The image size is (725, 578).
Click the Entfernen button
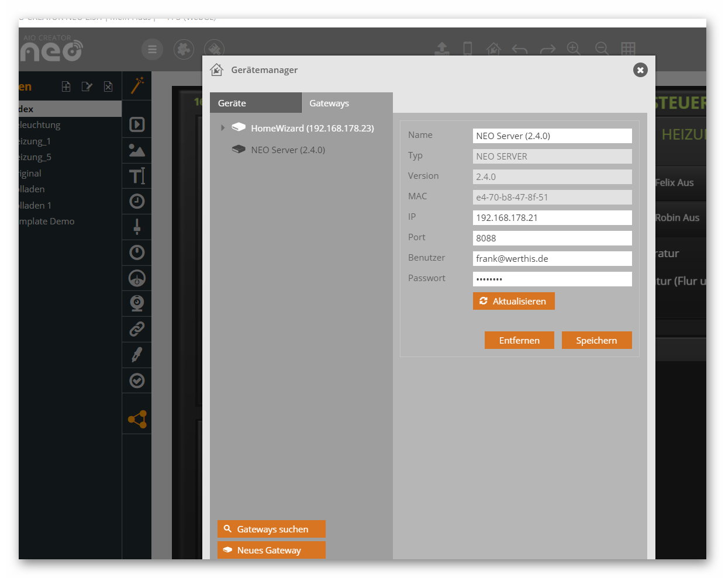pos(519,340)
